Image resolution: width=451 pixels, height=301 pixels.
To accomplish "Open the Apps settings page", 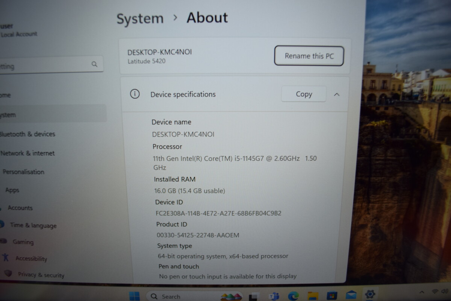I will tap(12, 190).
